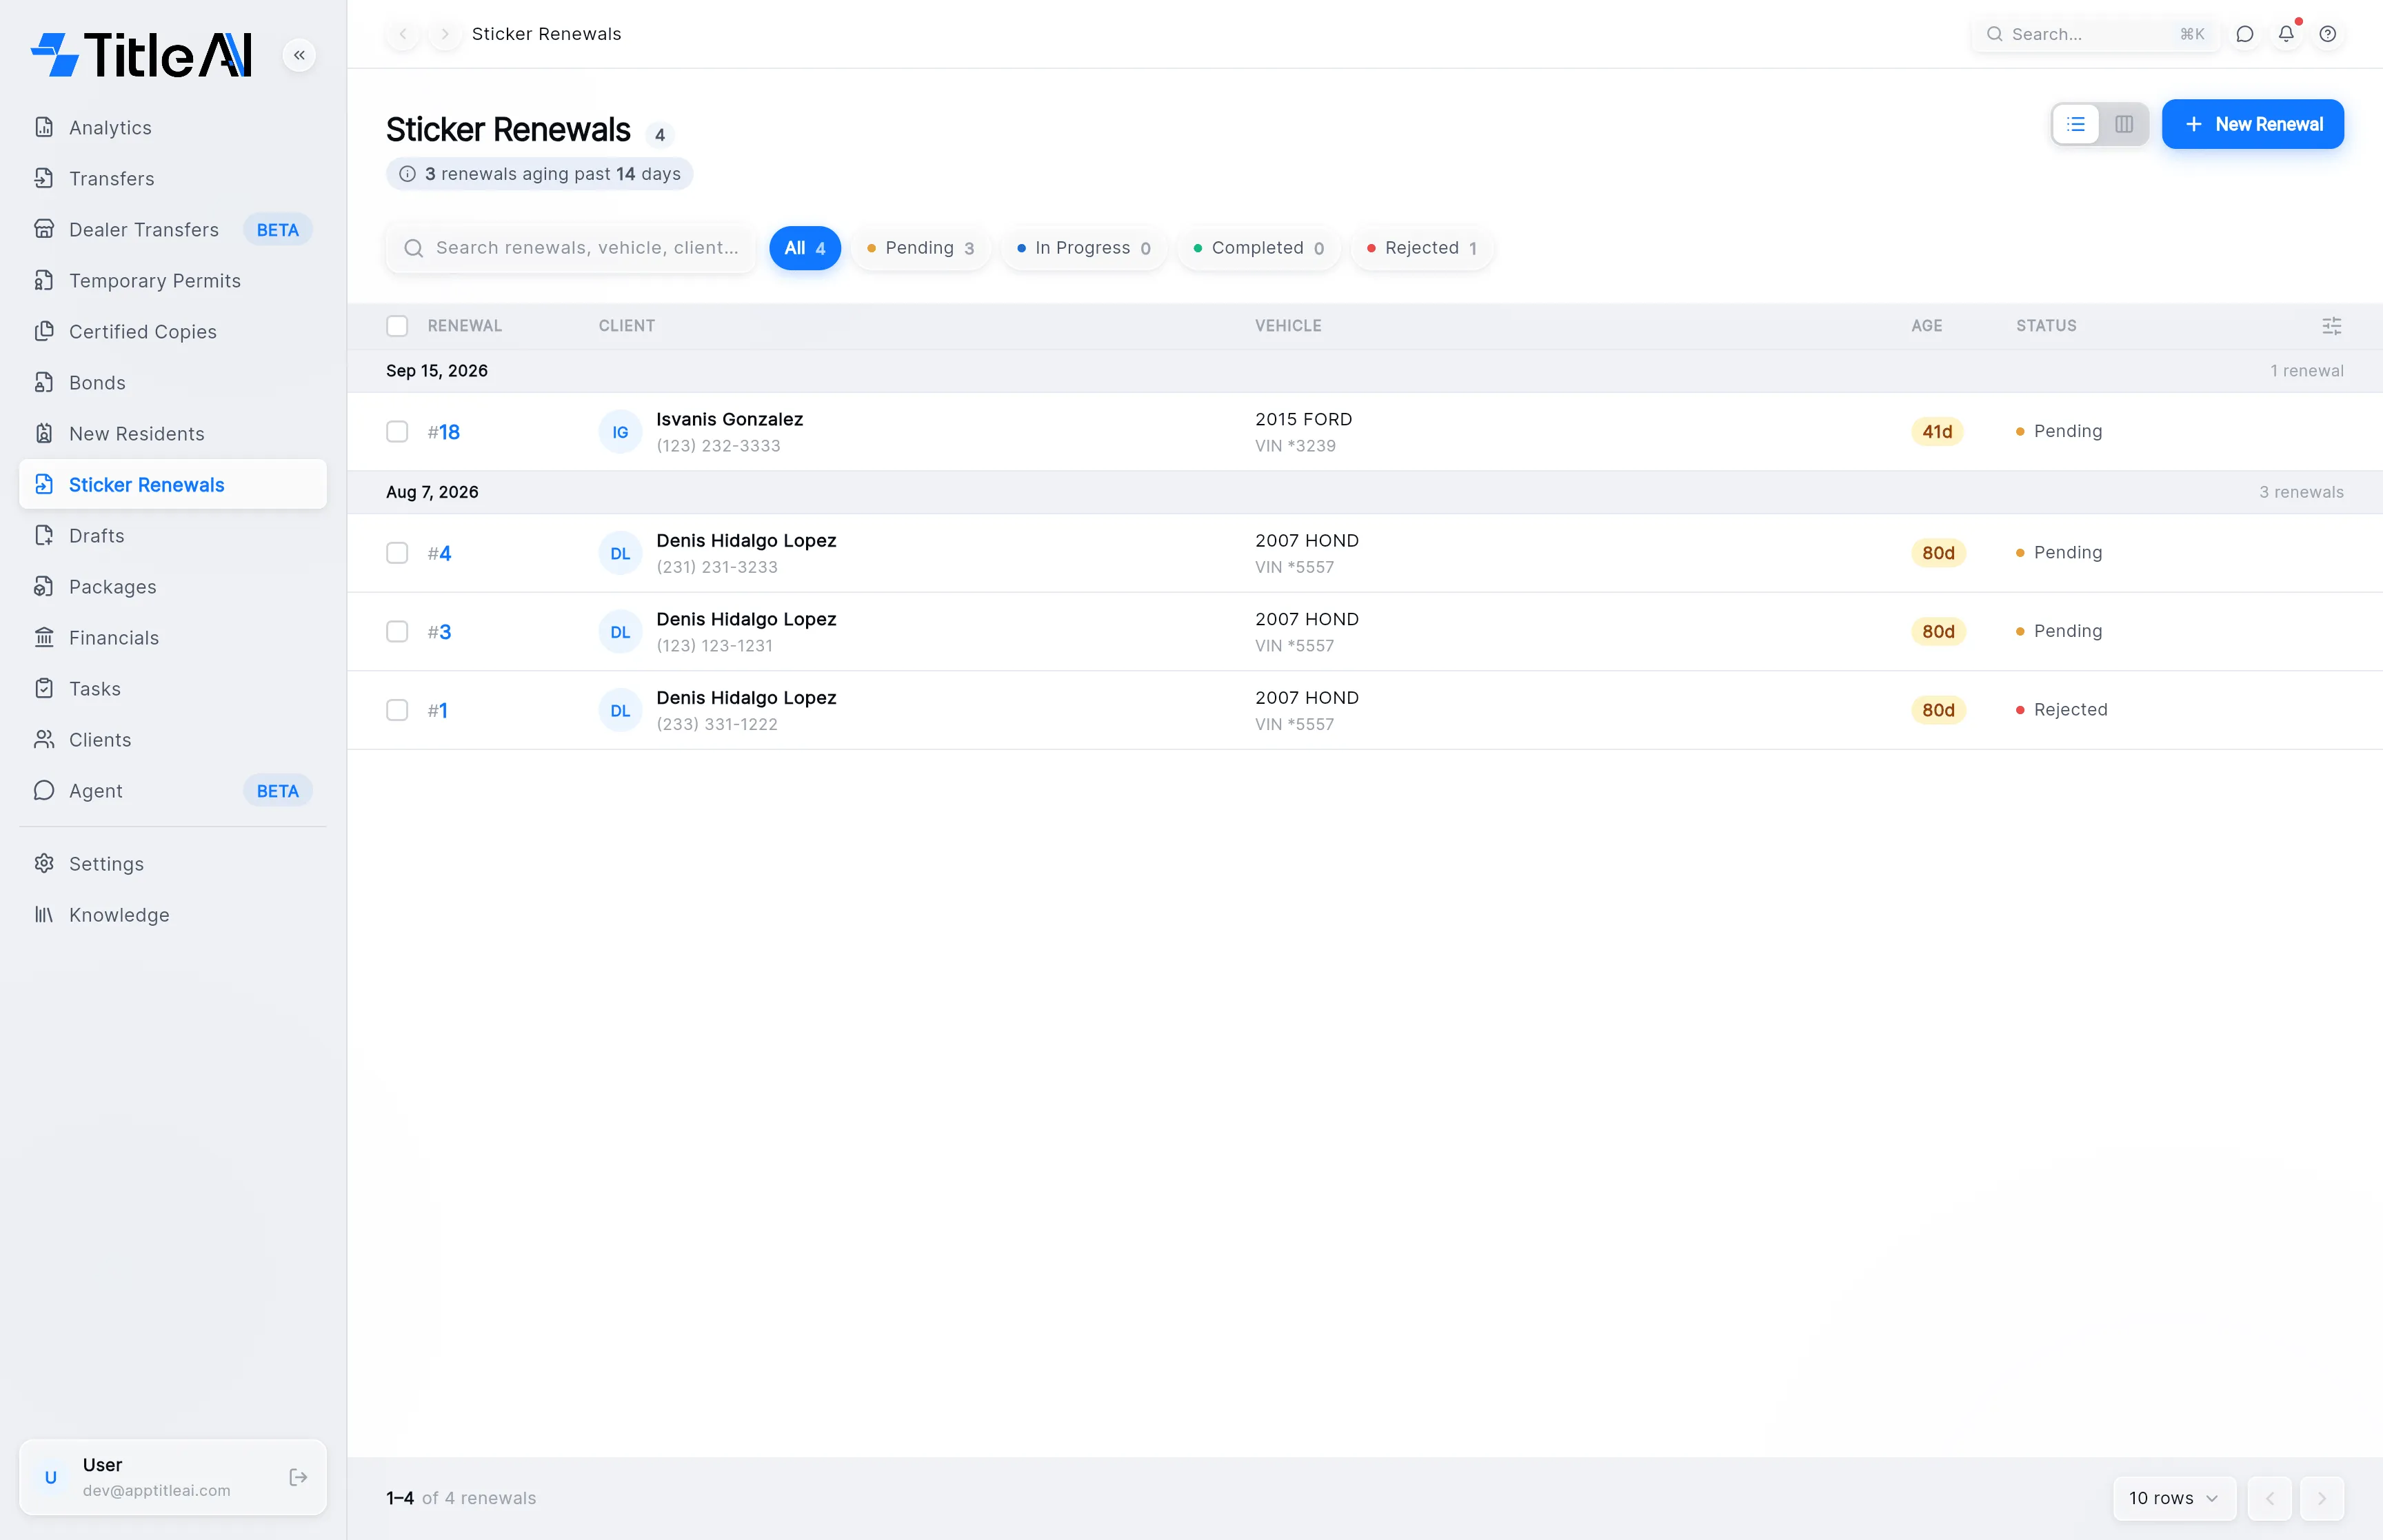The width and height of the screenshot is (2383, 1540).
Task: Open renewal #18 link
Action: click(x=444, y=432)
